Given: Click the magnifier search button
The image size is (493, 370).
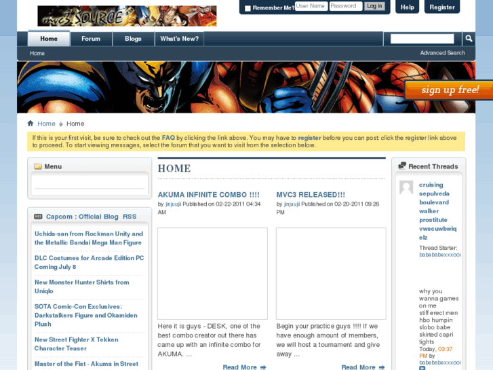Looking at the screenshot, I should 469,39.
